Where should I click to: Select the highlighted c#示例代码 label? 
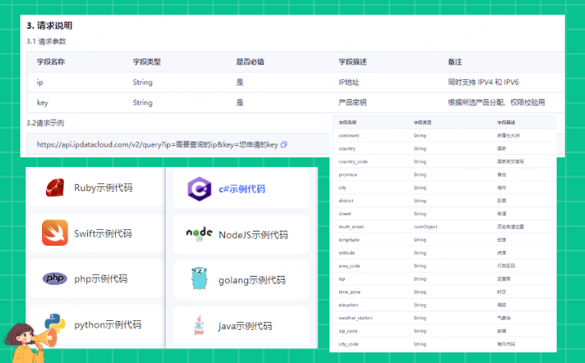(242, 189)
